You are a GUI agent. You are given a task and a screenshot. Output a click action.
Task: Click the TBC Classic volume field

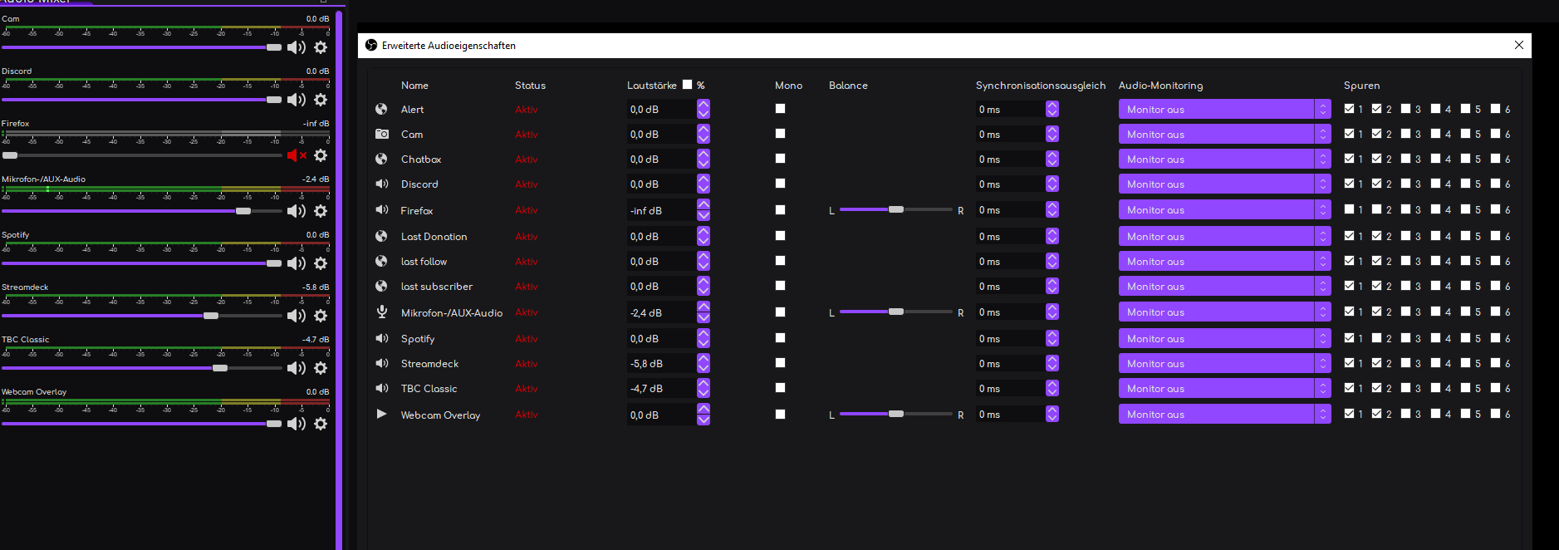pyautogui.click(x=660, y=389)
